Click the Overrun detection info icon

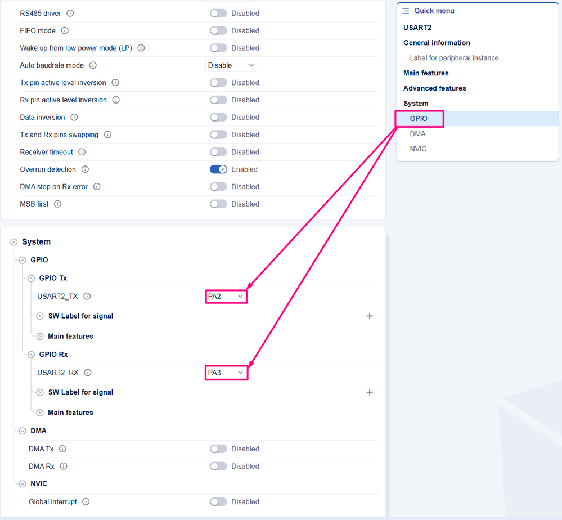click(x=85, y=169)
